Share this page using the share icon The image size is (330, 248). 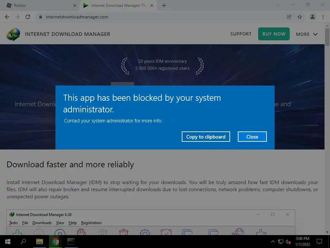(289, 17)
